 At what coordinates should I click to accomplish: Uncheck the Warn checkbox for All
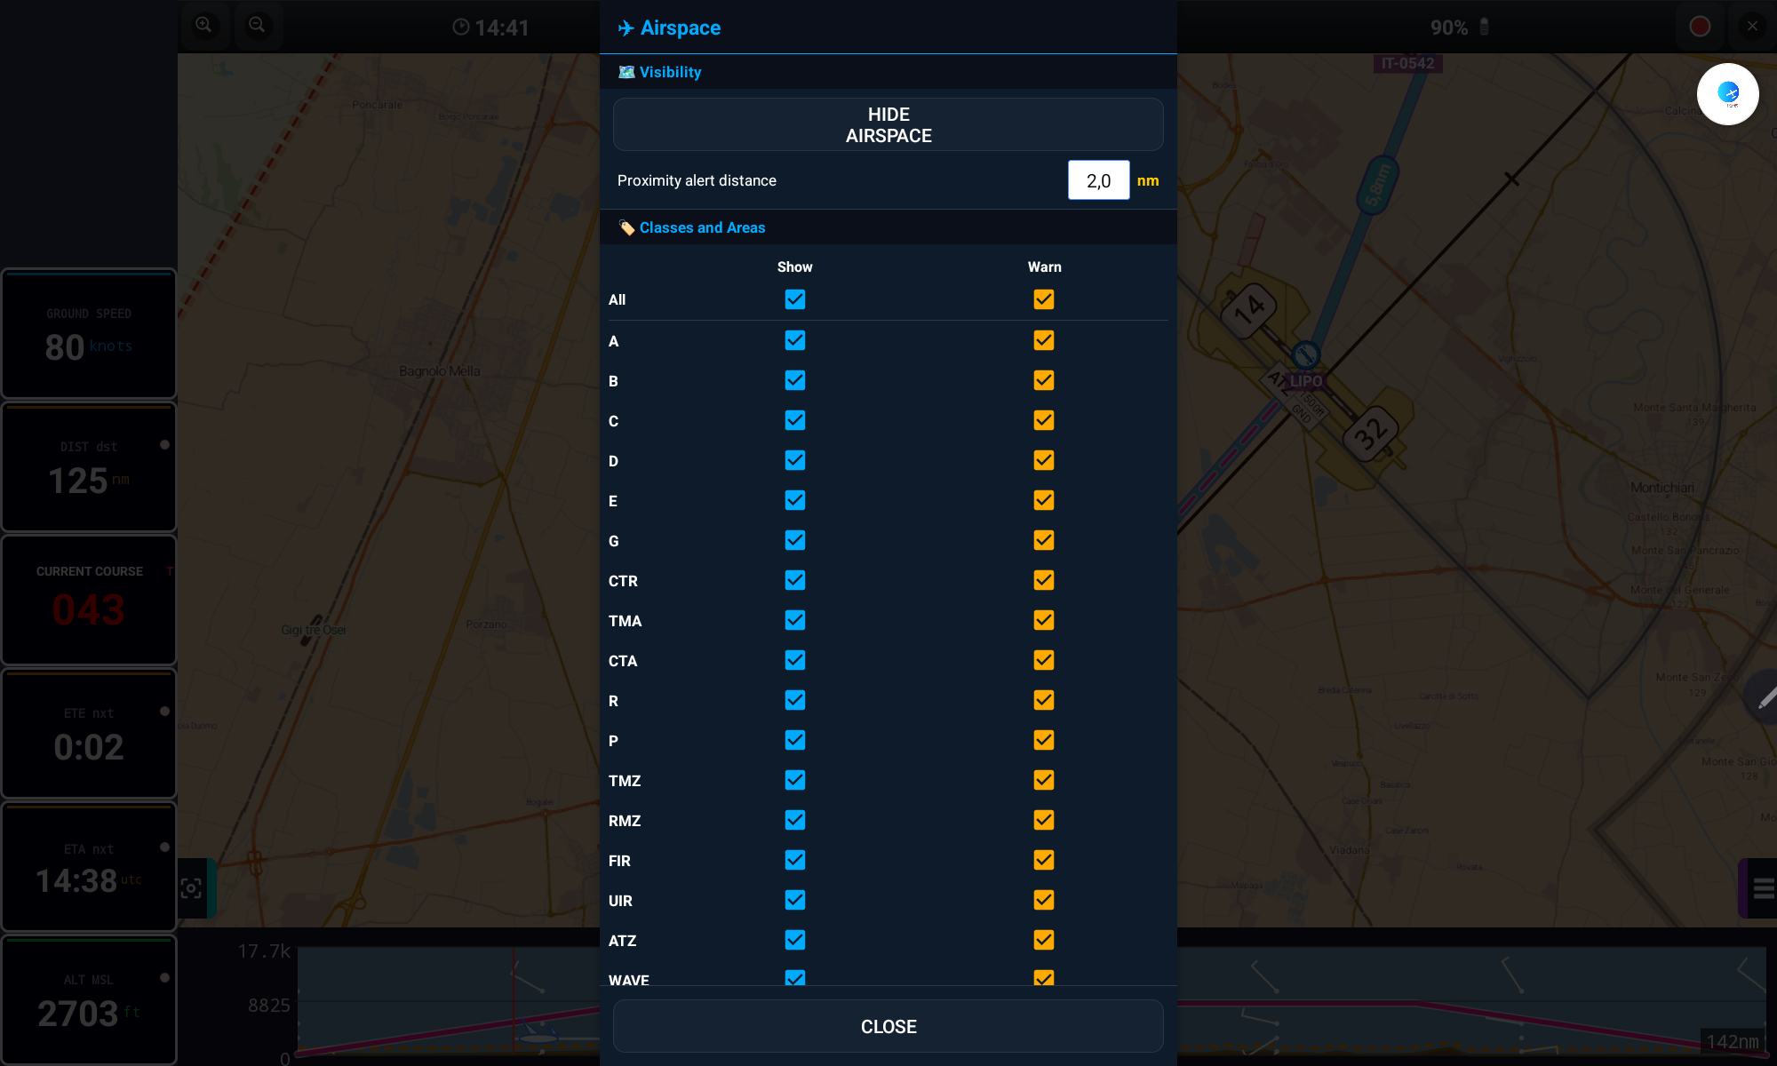point(1044,299)
